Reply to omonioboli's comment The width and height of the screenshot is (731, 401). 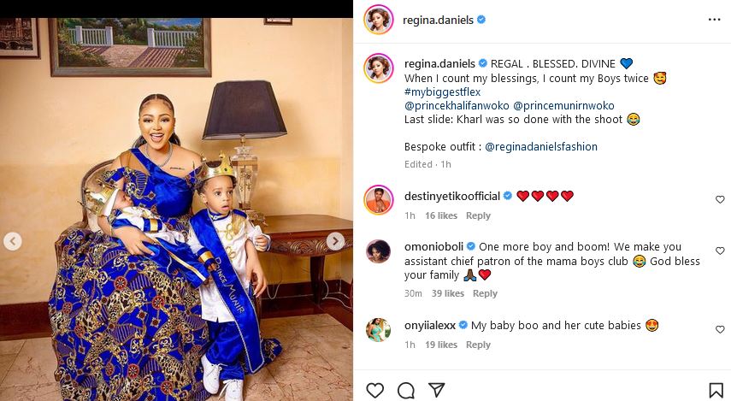(485, 293)
